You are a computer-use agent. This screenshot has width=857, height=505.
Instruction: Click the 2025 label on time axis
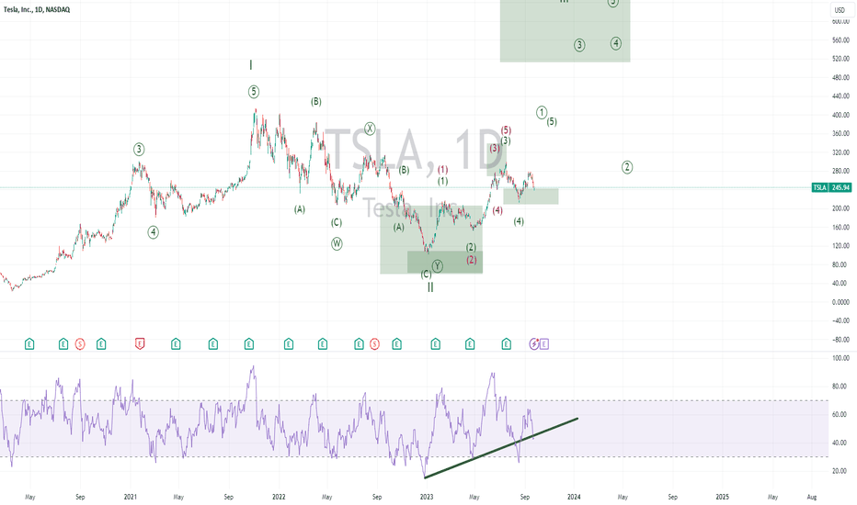coord(723,497)
